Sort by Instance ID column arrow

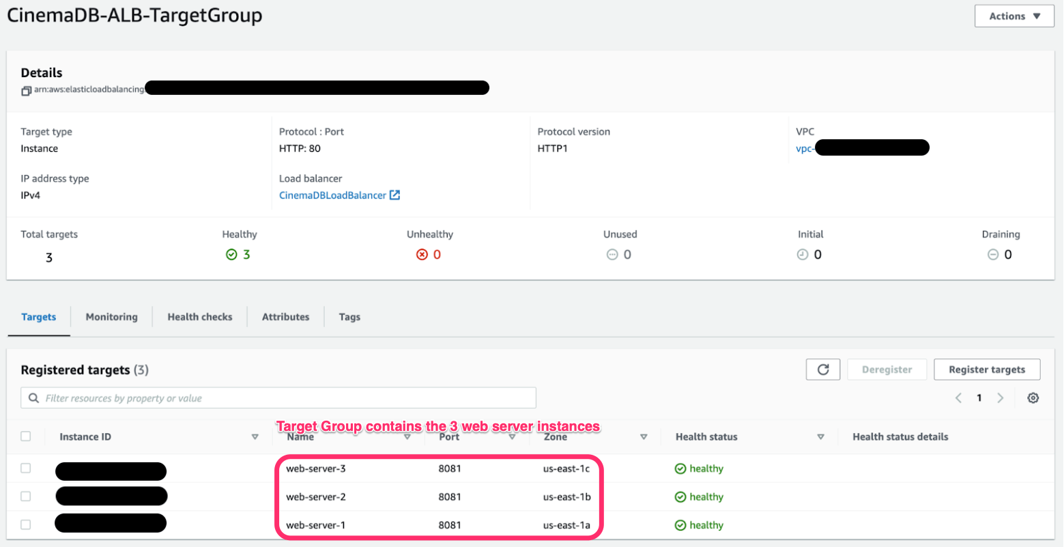coord(255,437)
